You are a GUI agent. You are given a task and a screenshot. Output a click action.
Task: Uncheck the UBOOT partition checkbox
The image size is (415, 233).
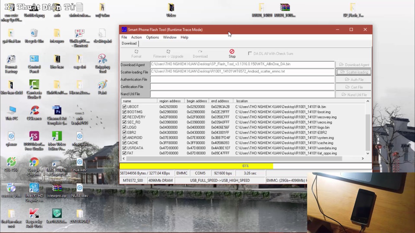click(124, 106)
